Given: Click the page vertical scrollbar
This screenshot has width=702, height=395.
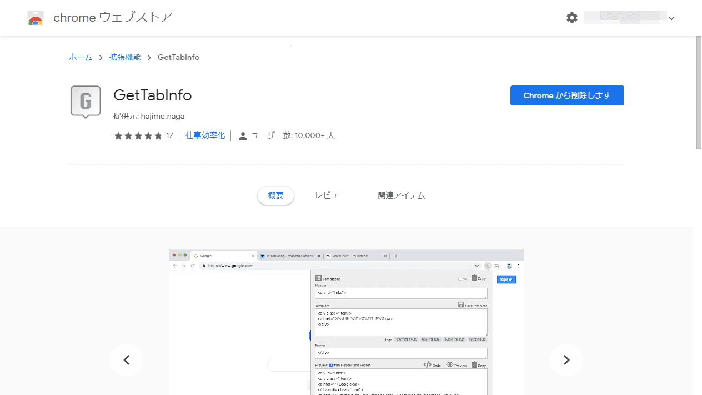Looking at the screenshot, I should click(699, 92).
